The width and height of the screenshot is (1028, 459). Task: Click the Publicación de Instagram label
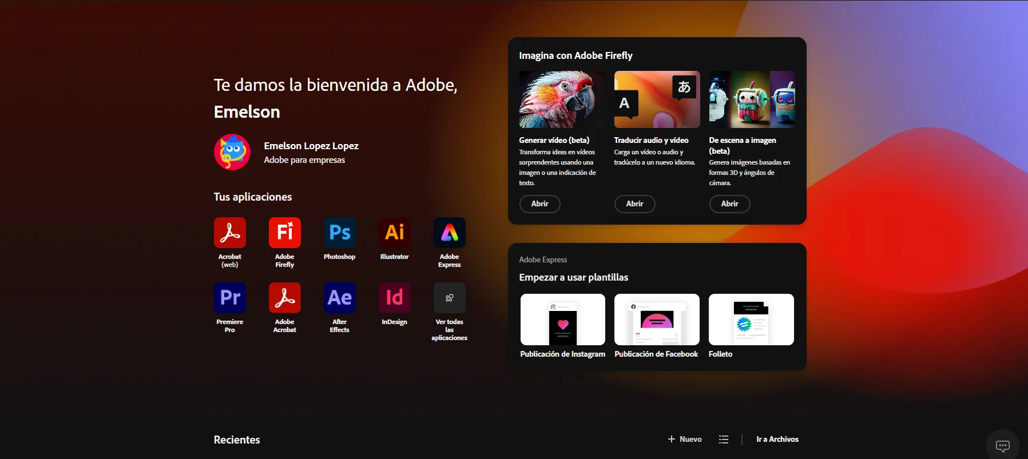562,354
